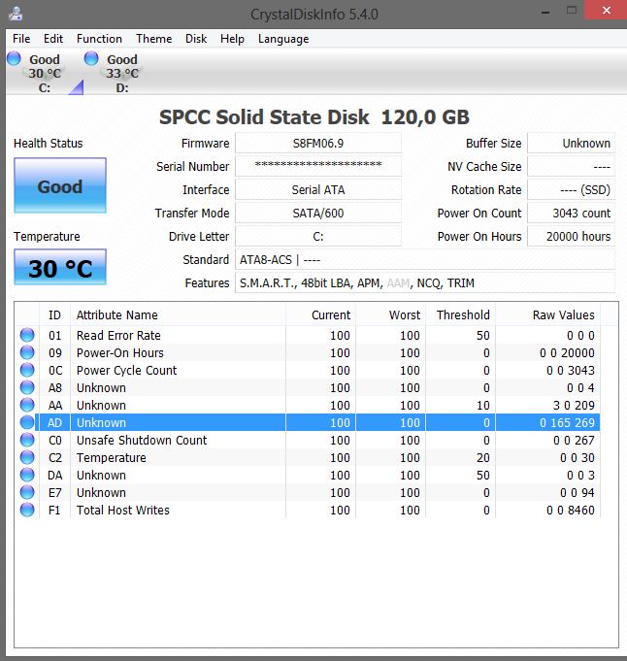627x661 pixels.
Task: Click the Attribute Name column header
Action: (x=178, y=314)
